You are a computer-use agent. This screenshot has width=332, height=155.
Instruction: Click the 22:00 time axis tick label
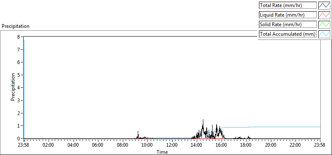point(295,145)
